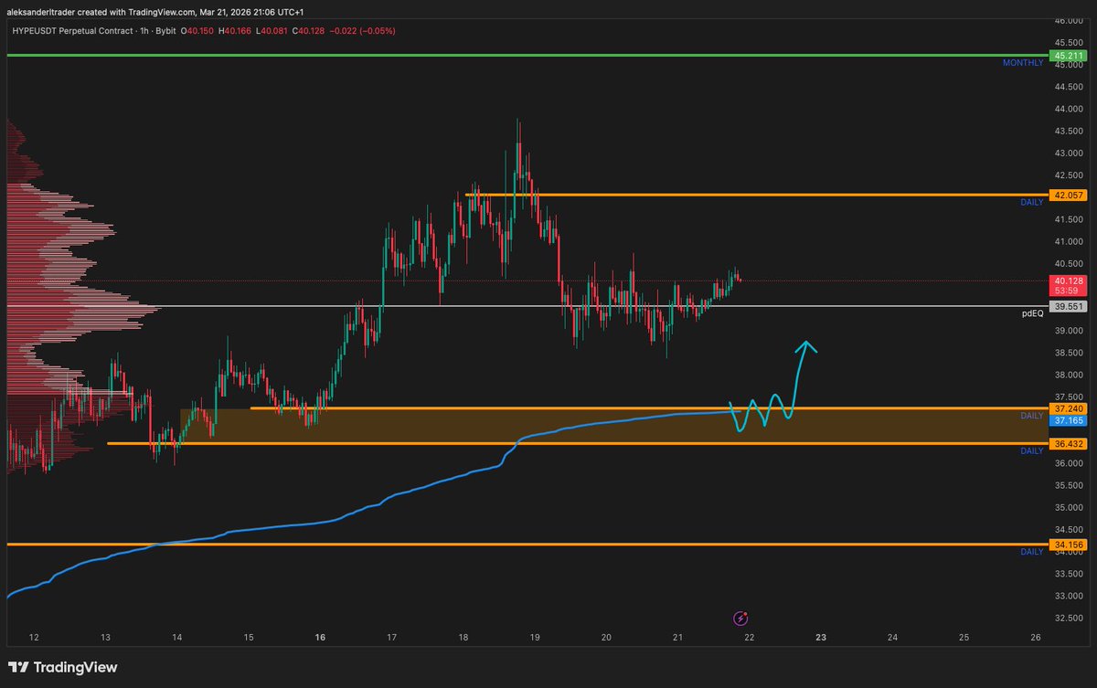Viewport: 1097px width, 688px height.
Task: Select the orange horizontal line at 34.156
Action: pyautogui.click(x=526, y=545)
